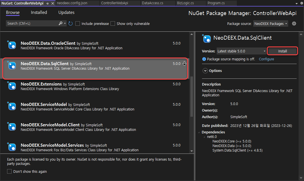Click the SqlClient icon in details pane
Screen dimensions: 304x181
pos(207,39)
